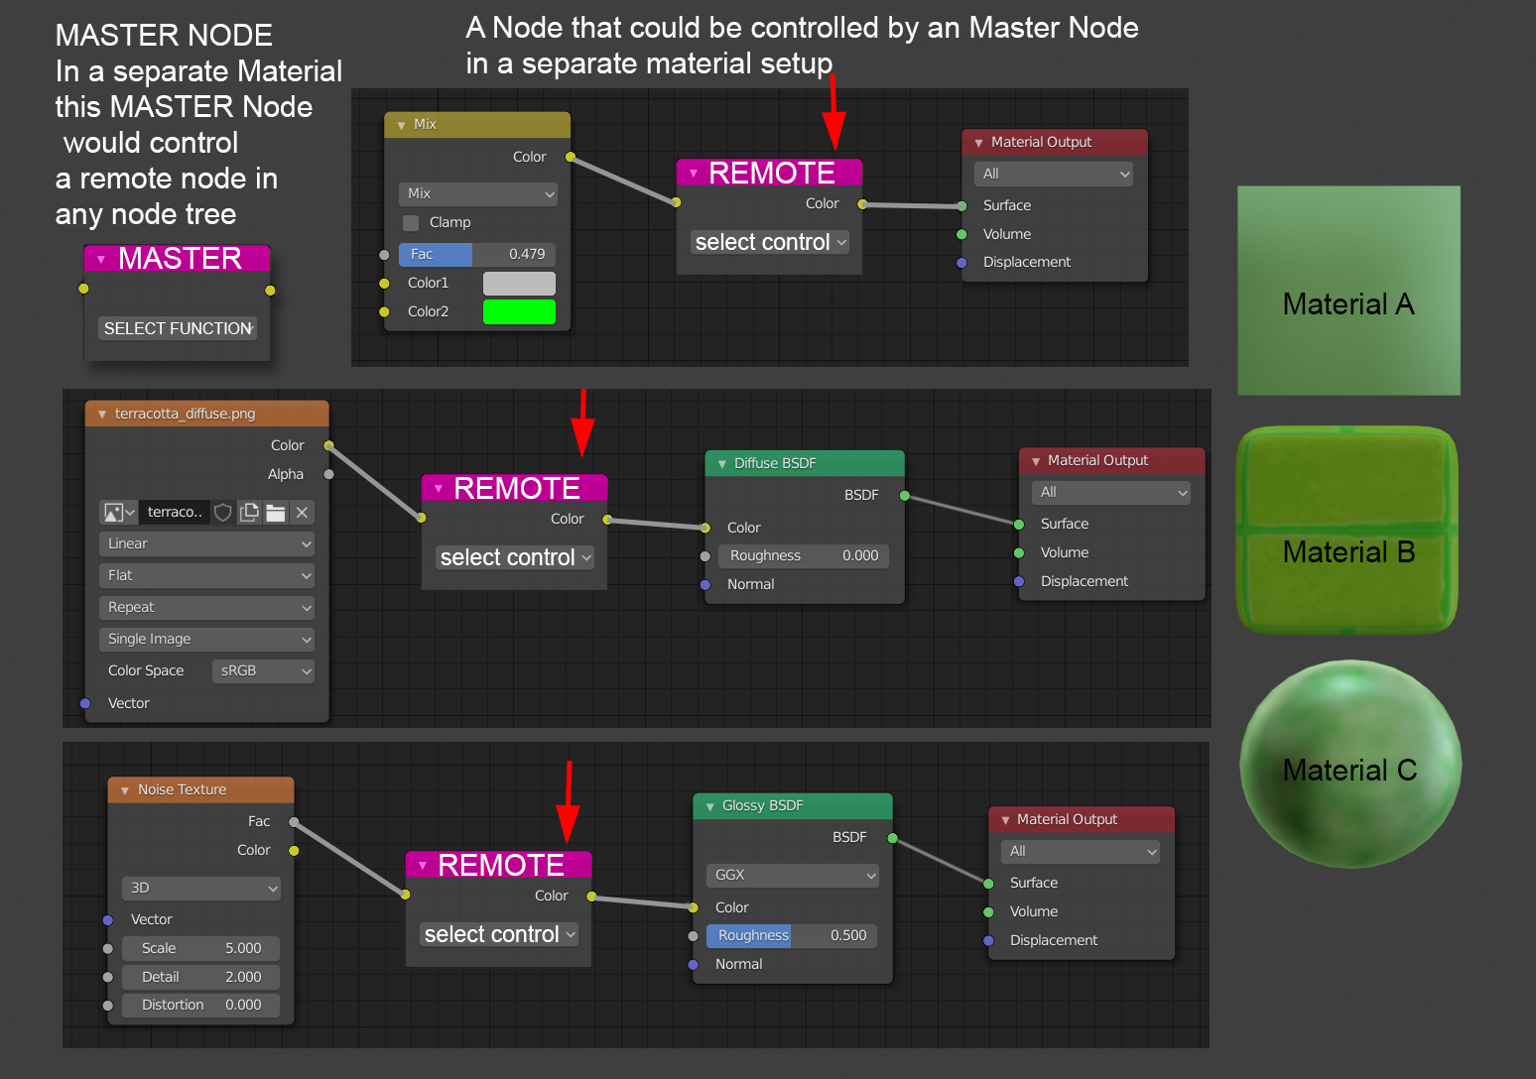Viewport: 1536px width, 1079px height.
Task: Open the Single Image source dropdown
Action: point(206,639)
